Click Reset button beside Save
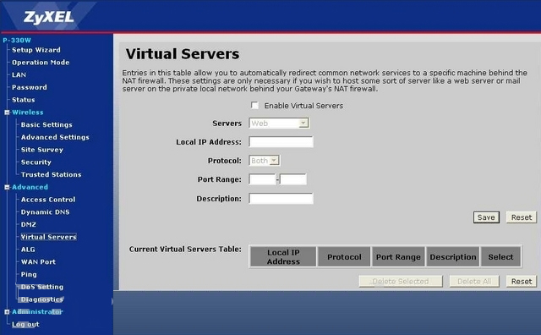The image size is (541, 335). pyautogui.click(x=522, y=217)
